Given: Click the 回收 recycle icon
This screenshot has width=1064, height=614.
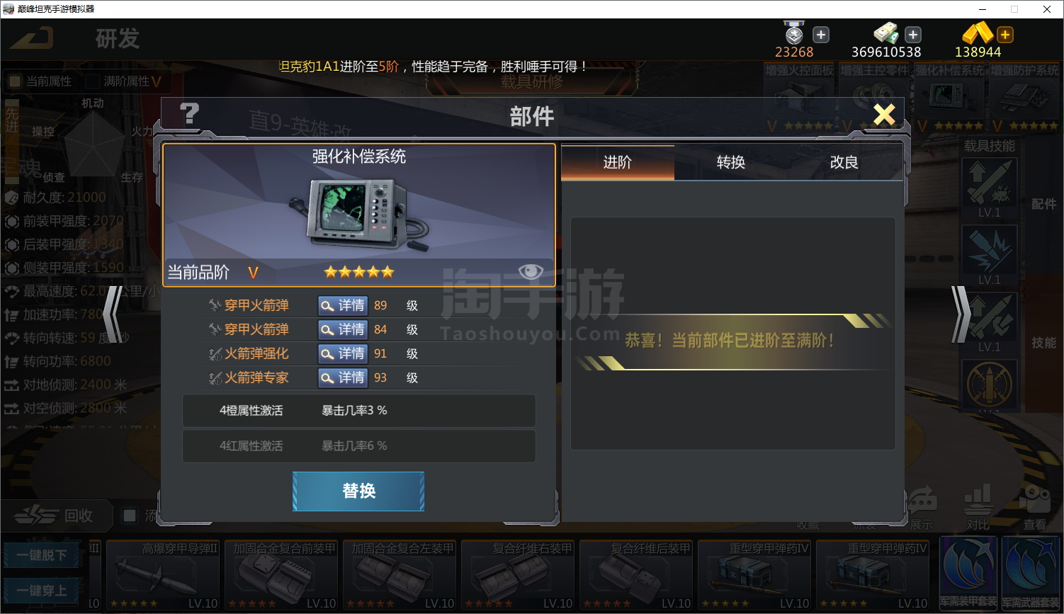Looking at the screenshot, I should pyautogui.click(x=37, y=516).
